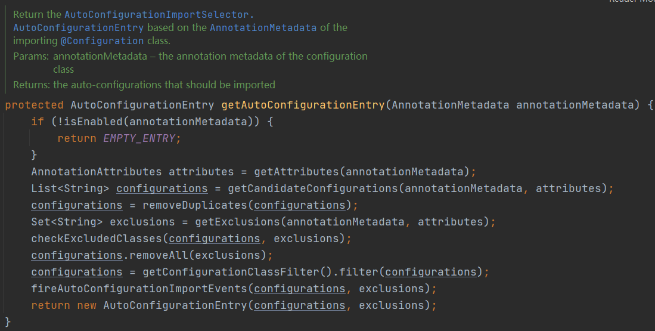Open the AnnotationMetadata link in the doc comment
Image resolution: width=655 pixels, height=331 pixels.
(263, 27)
